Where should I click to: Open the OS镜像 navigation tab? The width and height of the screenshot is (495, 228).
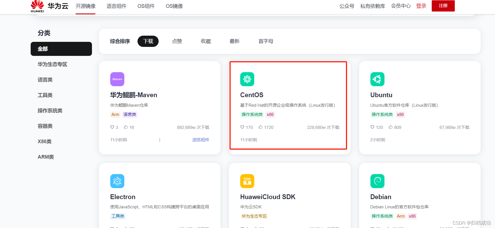[174, 6]
